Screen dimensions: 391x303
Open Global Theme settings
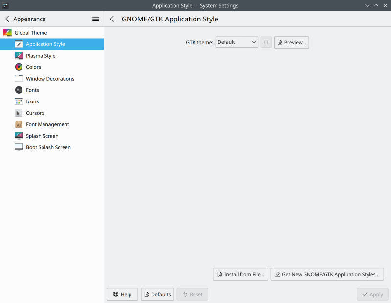click(x=30, y=33)
